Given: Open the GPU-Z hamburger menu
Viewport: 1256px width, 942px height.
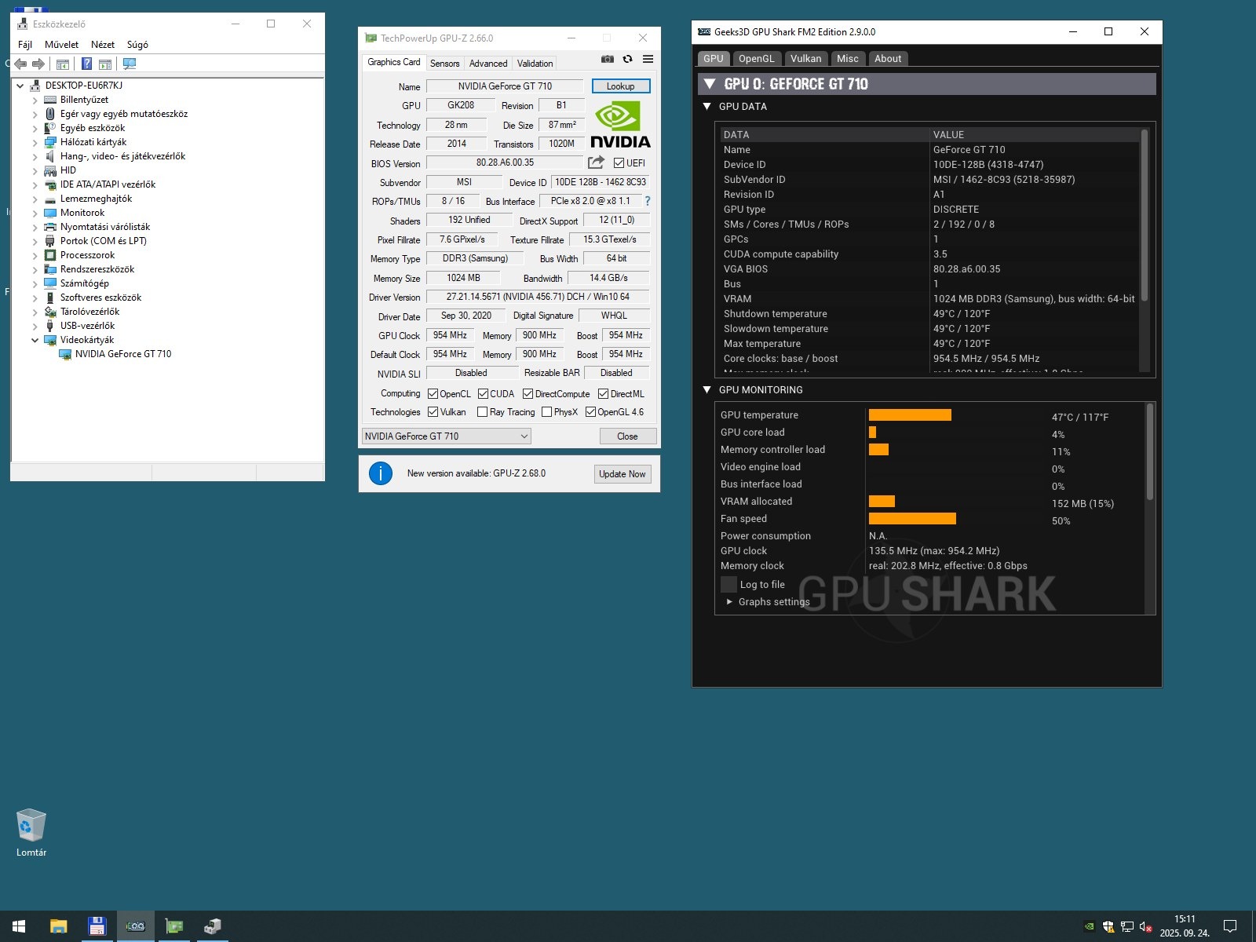Looking at the screenshot, I should pos(648,59).
